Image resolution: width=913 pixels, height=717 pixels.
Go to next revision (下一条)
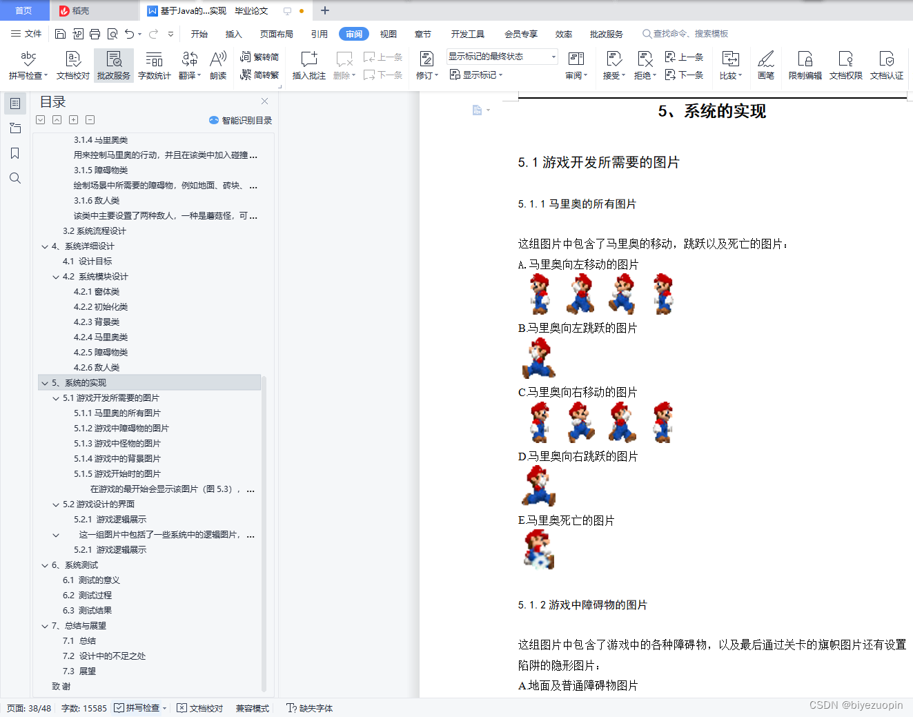[x=684, y=75]
